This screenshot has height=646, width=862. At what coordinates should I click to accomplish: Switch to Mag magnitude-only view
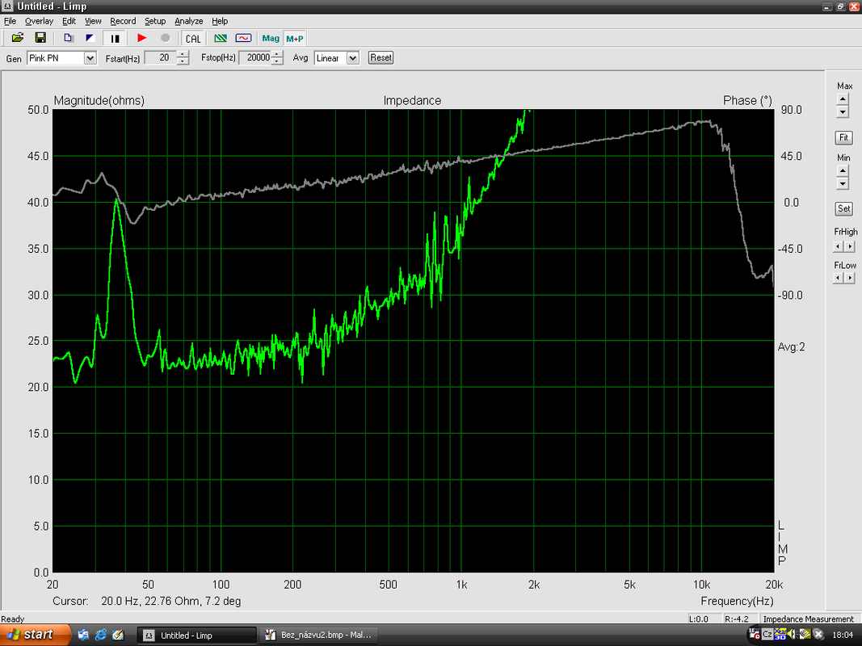pyautogui.click(x=271, y=39)
